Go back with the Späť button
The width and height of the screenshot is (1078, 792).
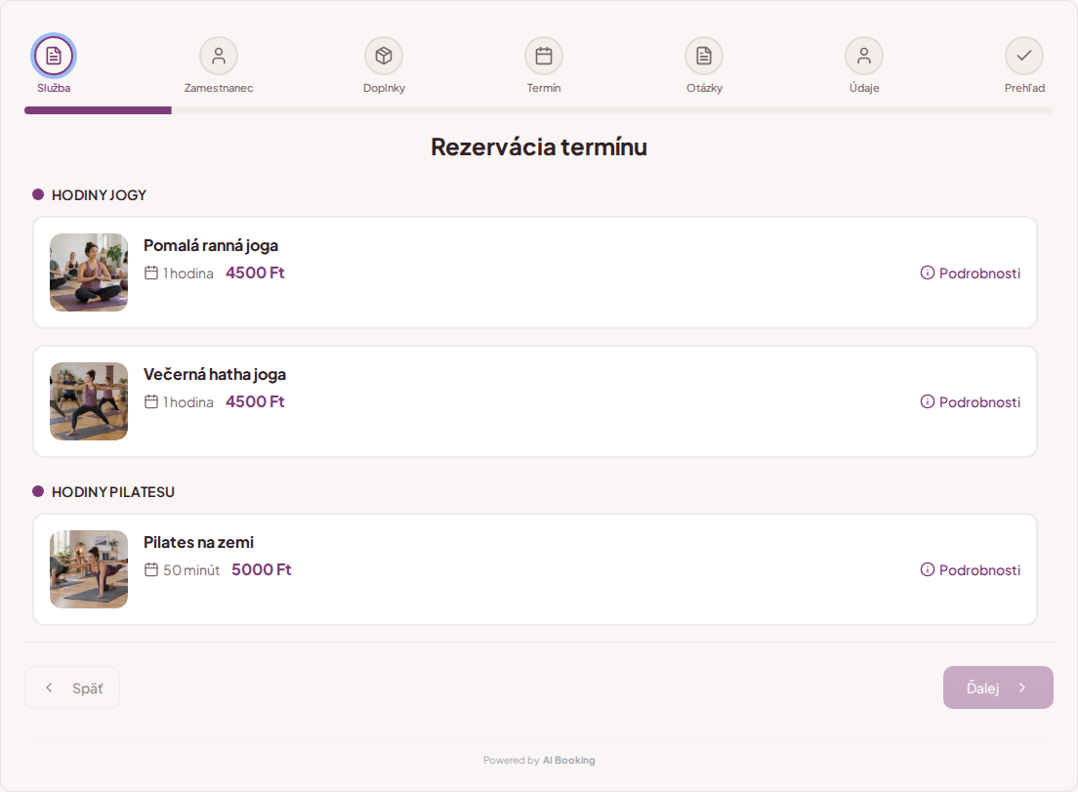tap(72, 688)
